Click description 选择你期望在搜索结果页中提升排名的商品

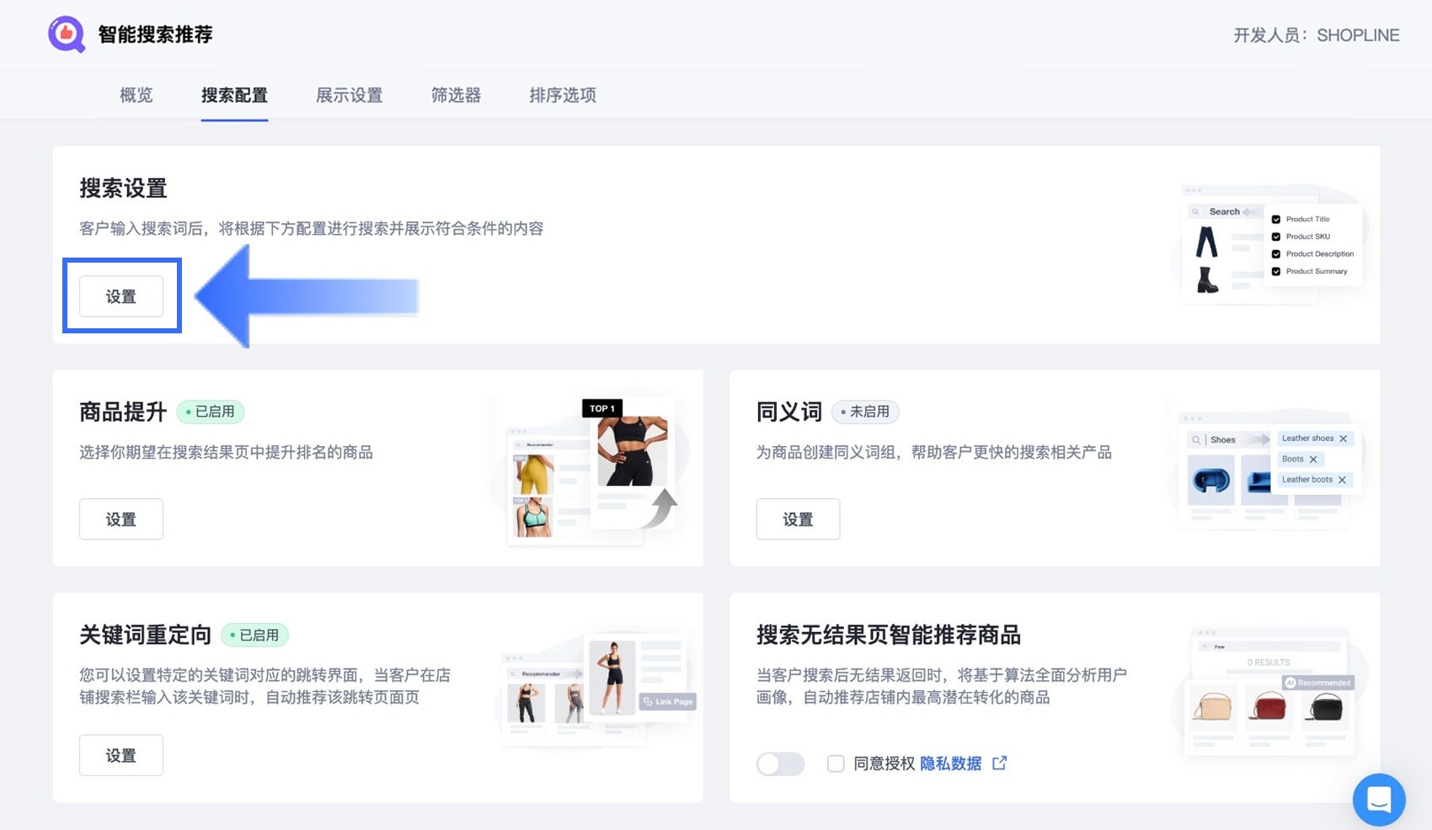[226, 453]
